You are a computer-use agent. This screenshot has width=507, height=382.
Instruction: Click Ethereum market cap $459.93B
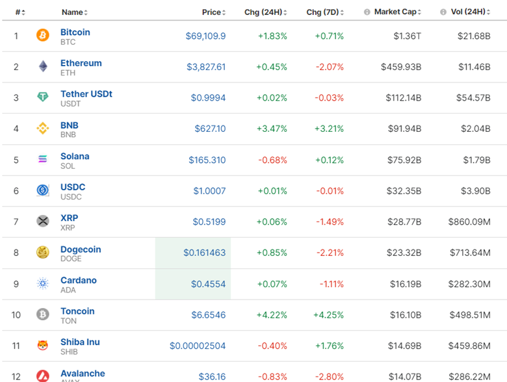click(401, 67)
